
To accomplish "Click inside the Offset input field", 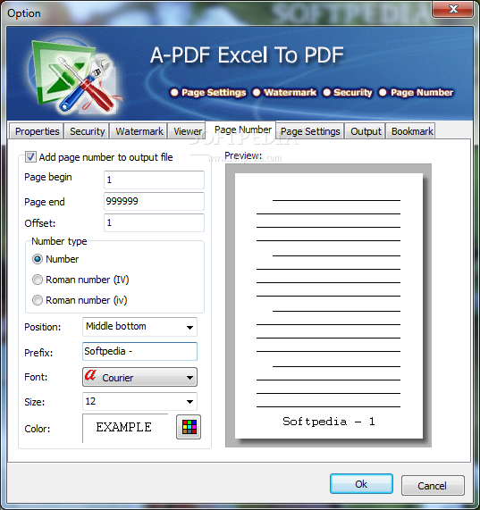I will tap(154, 222).
